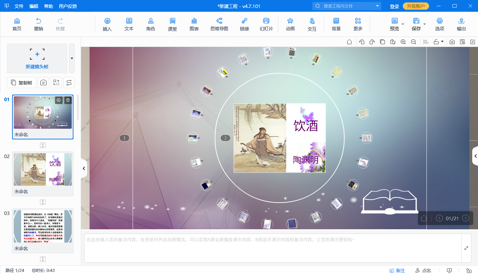Open the lock options dropdown arrow
The height and width of the screenshot is (274, 478).
click(x=442, y=42)
